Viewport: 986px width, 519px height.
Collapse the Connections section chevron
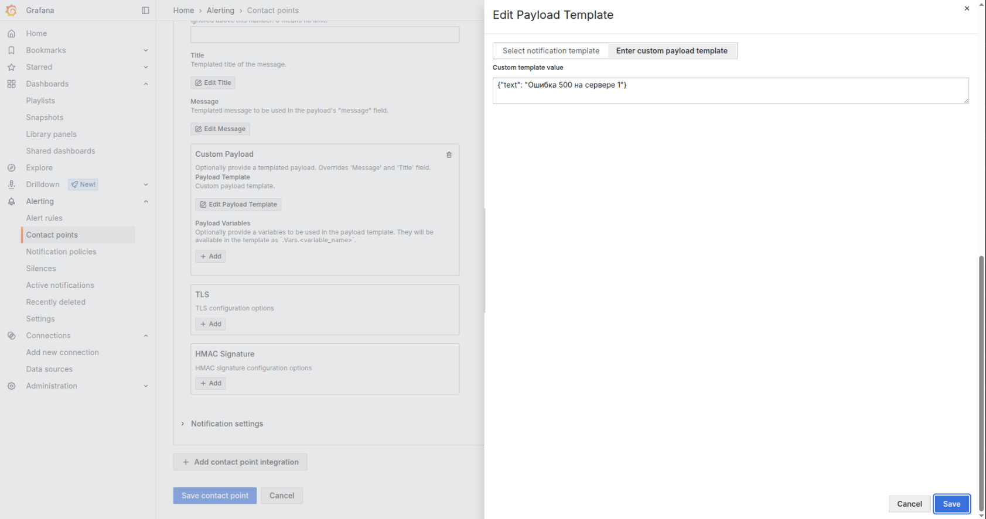pos(146,336)
